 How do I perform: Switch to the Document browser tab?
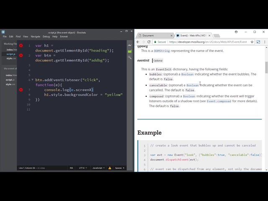pyautogui.click(x=155, y=36)
